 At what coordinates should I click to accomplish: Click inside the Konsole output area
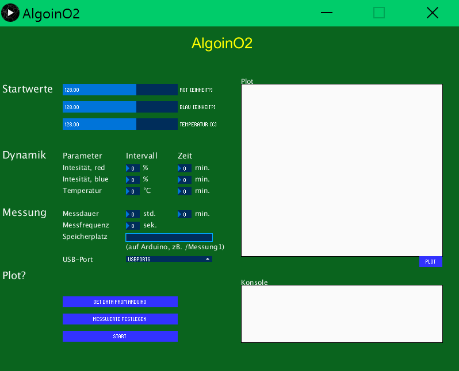(x=342, y=314)
